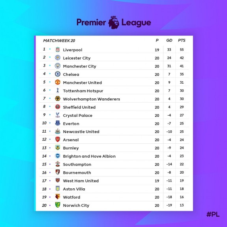
Task: Select the MATCHWEEK 20 heading
Action: [59, 41]
